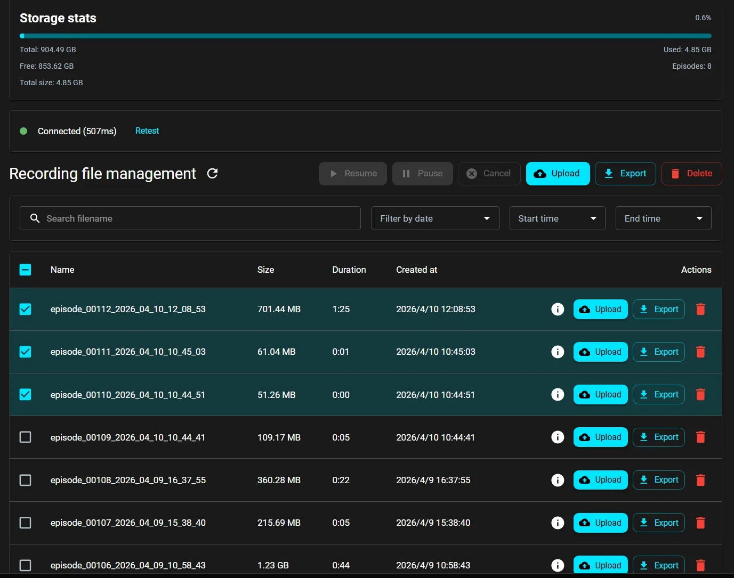This screenshot has height=578, width=734.
Task: Click the Retest connection link
Action: (147, 131)
